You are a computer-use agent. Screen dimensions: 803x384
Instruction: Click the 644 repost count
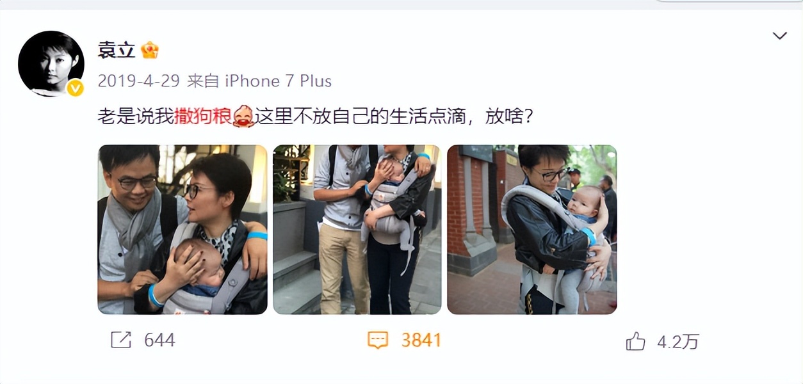(159, 340)
